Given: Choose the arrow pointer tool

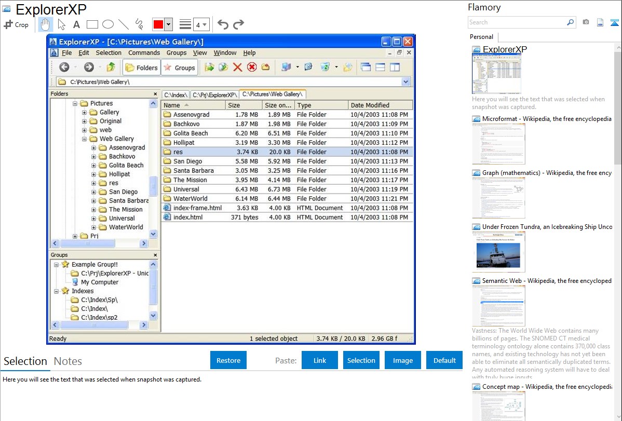Looking at the screenshot, I should (x=61, y=24).
